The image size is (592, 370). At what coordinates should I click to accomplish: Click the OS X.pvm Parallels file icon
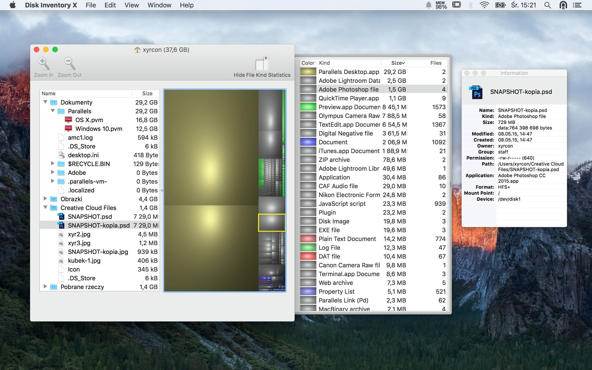tap(68, 120)
